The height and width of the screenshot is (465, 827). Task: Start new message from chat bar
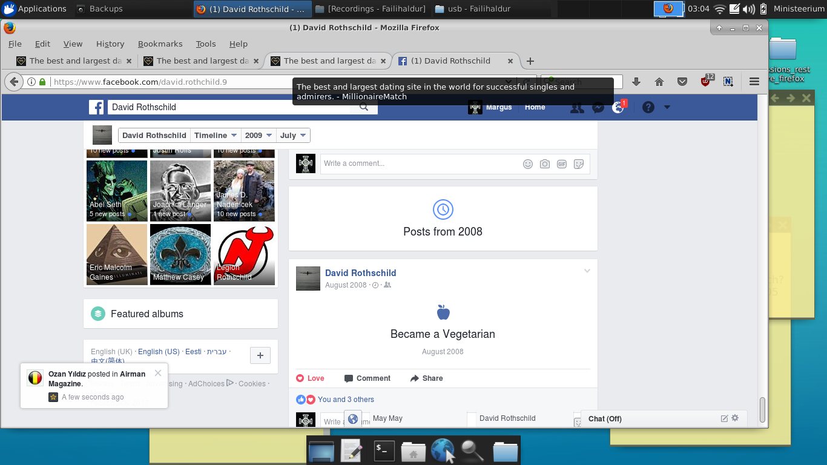[x=724, y=418]
